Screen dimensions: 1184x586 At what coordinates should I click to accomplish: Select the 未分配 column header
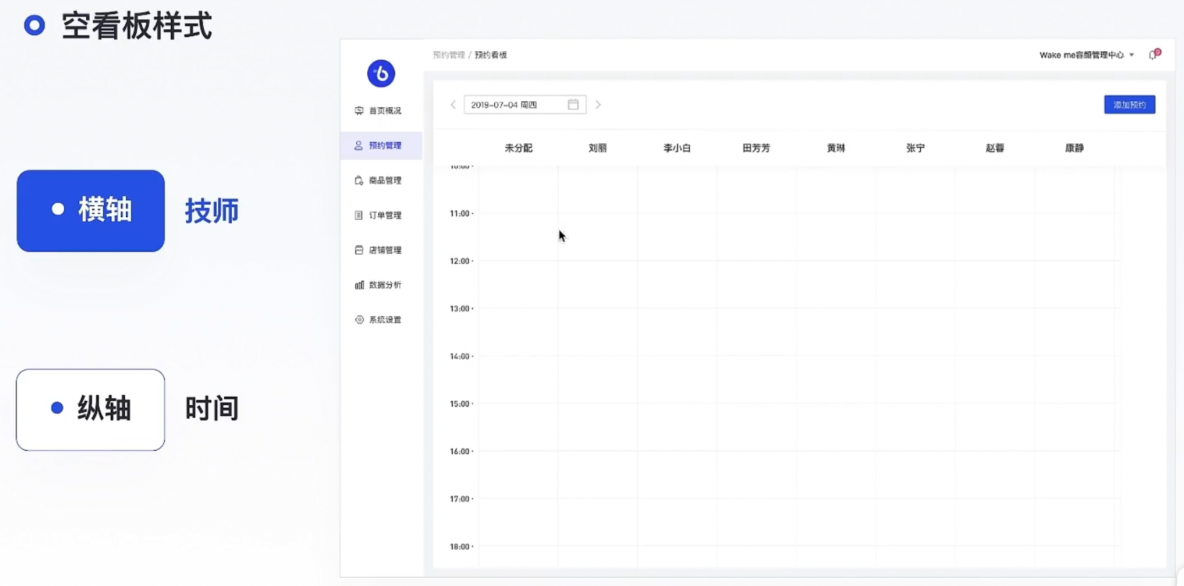518,148
